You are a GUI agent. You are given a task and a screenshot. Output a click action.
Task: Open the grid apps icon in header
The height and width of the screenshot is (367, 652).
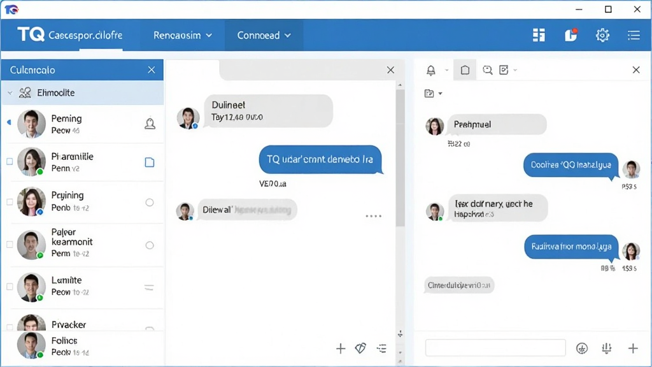coord(539,36)
